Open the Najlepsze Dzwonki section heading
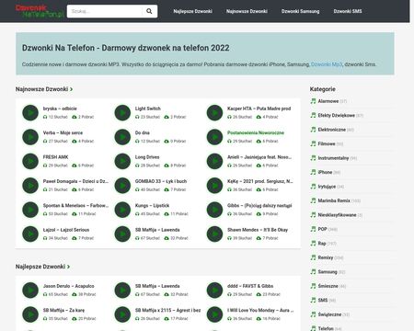 click(x=42, y=267)
